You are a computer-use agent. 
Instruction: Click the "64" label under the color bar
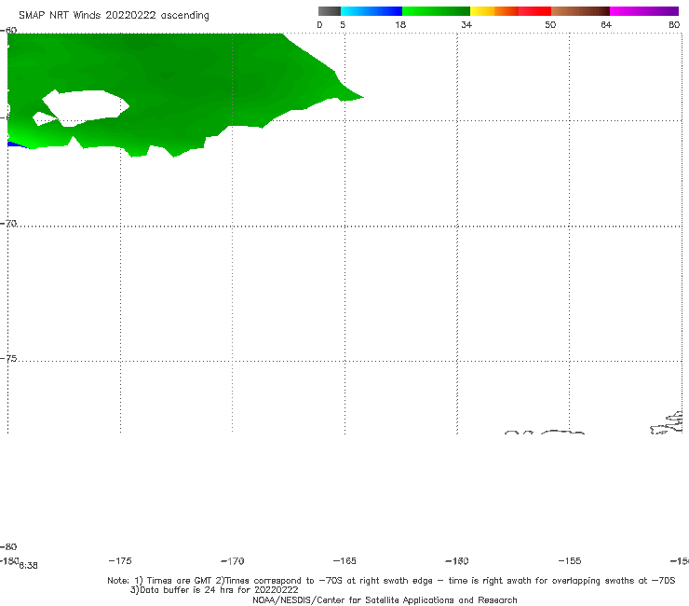[606, 25]
